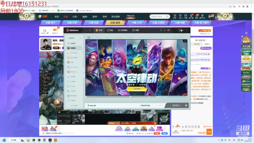Open the WeGame app search box
Screen dimensions: 254x143
click(73, 38)
